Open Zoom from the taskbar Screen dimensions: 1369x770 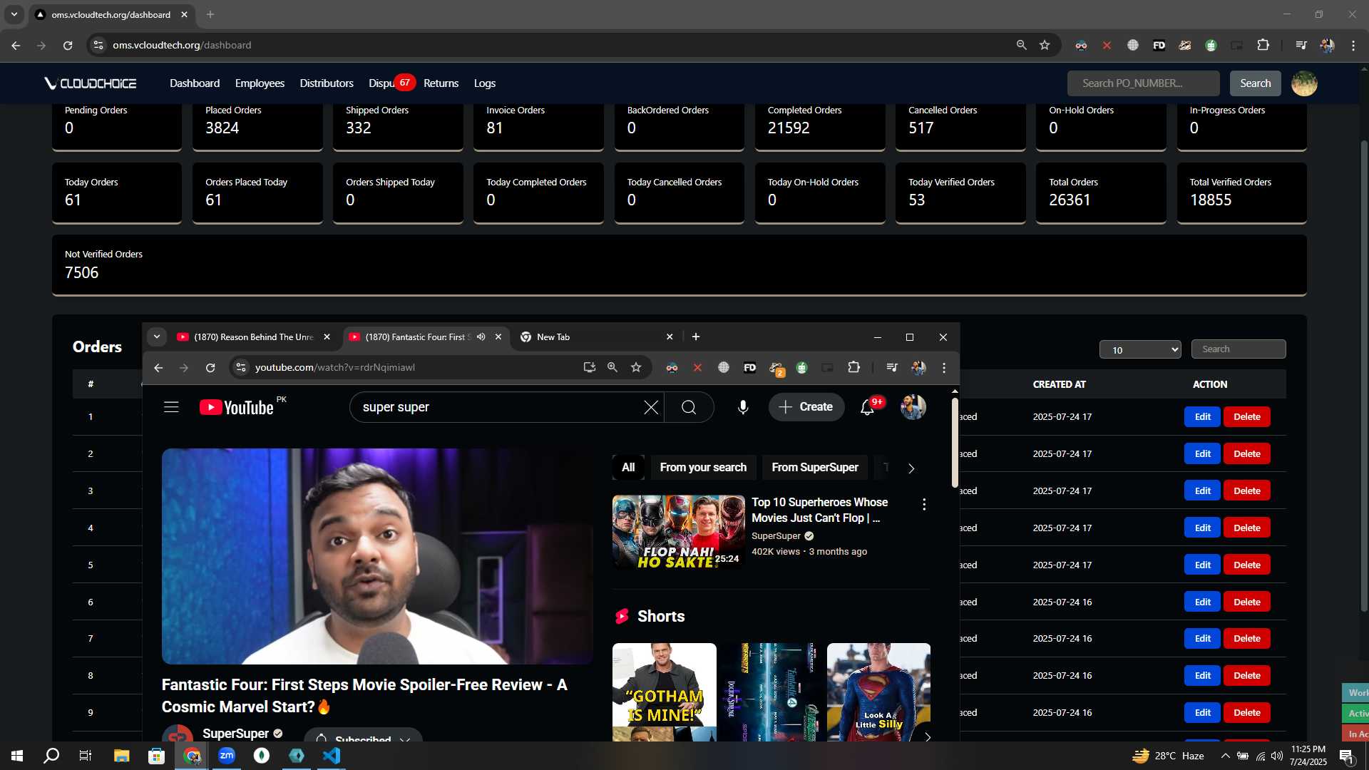227,756
